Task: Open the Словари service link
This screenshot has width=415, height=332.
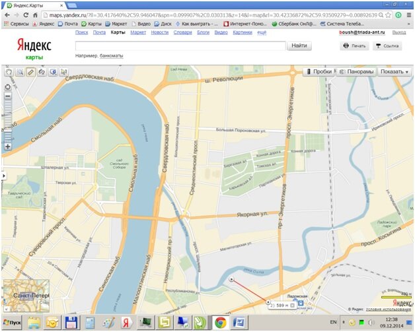Action: pos(182,32)
